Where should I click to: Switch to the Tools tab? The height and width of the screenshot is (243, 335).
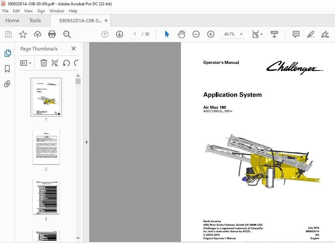35,21
